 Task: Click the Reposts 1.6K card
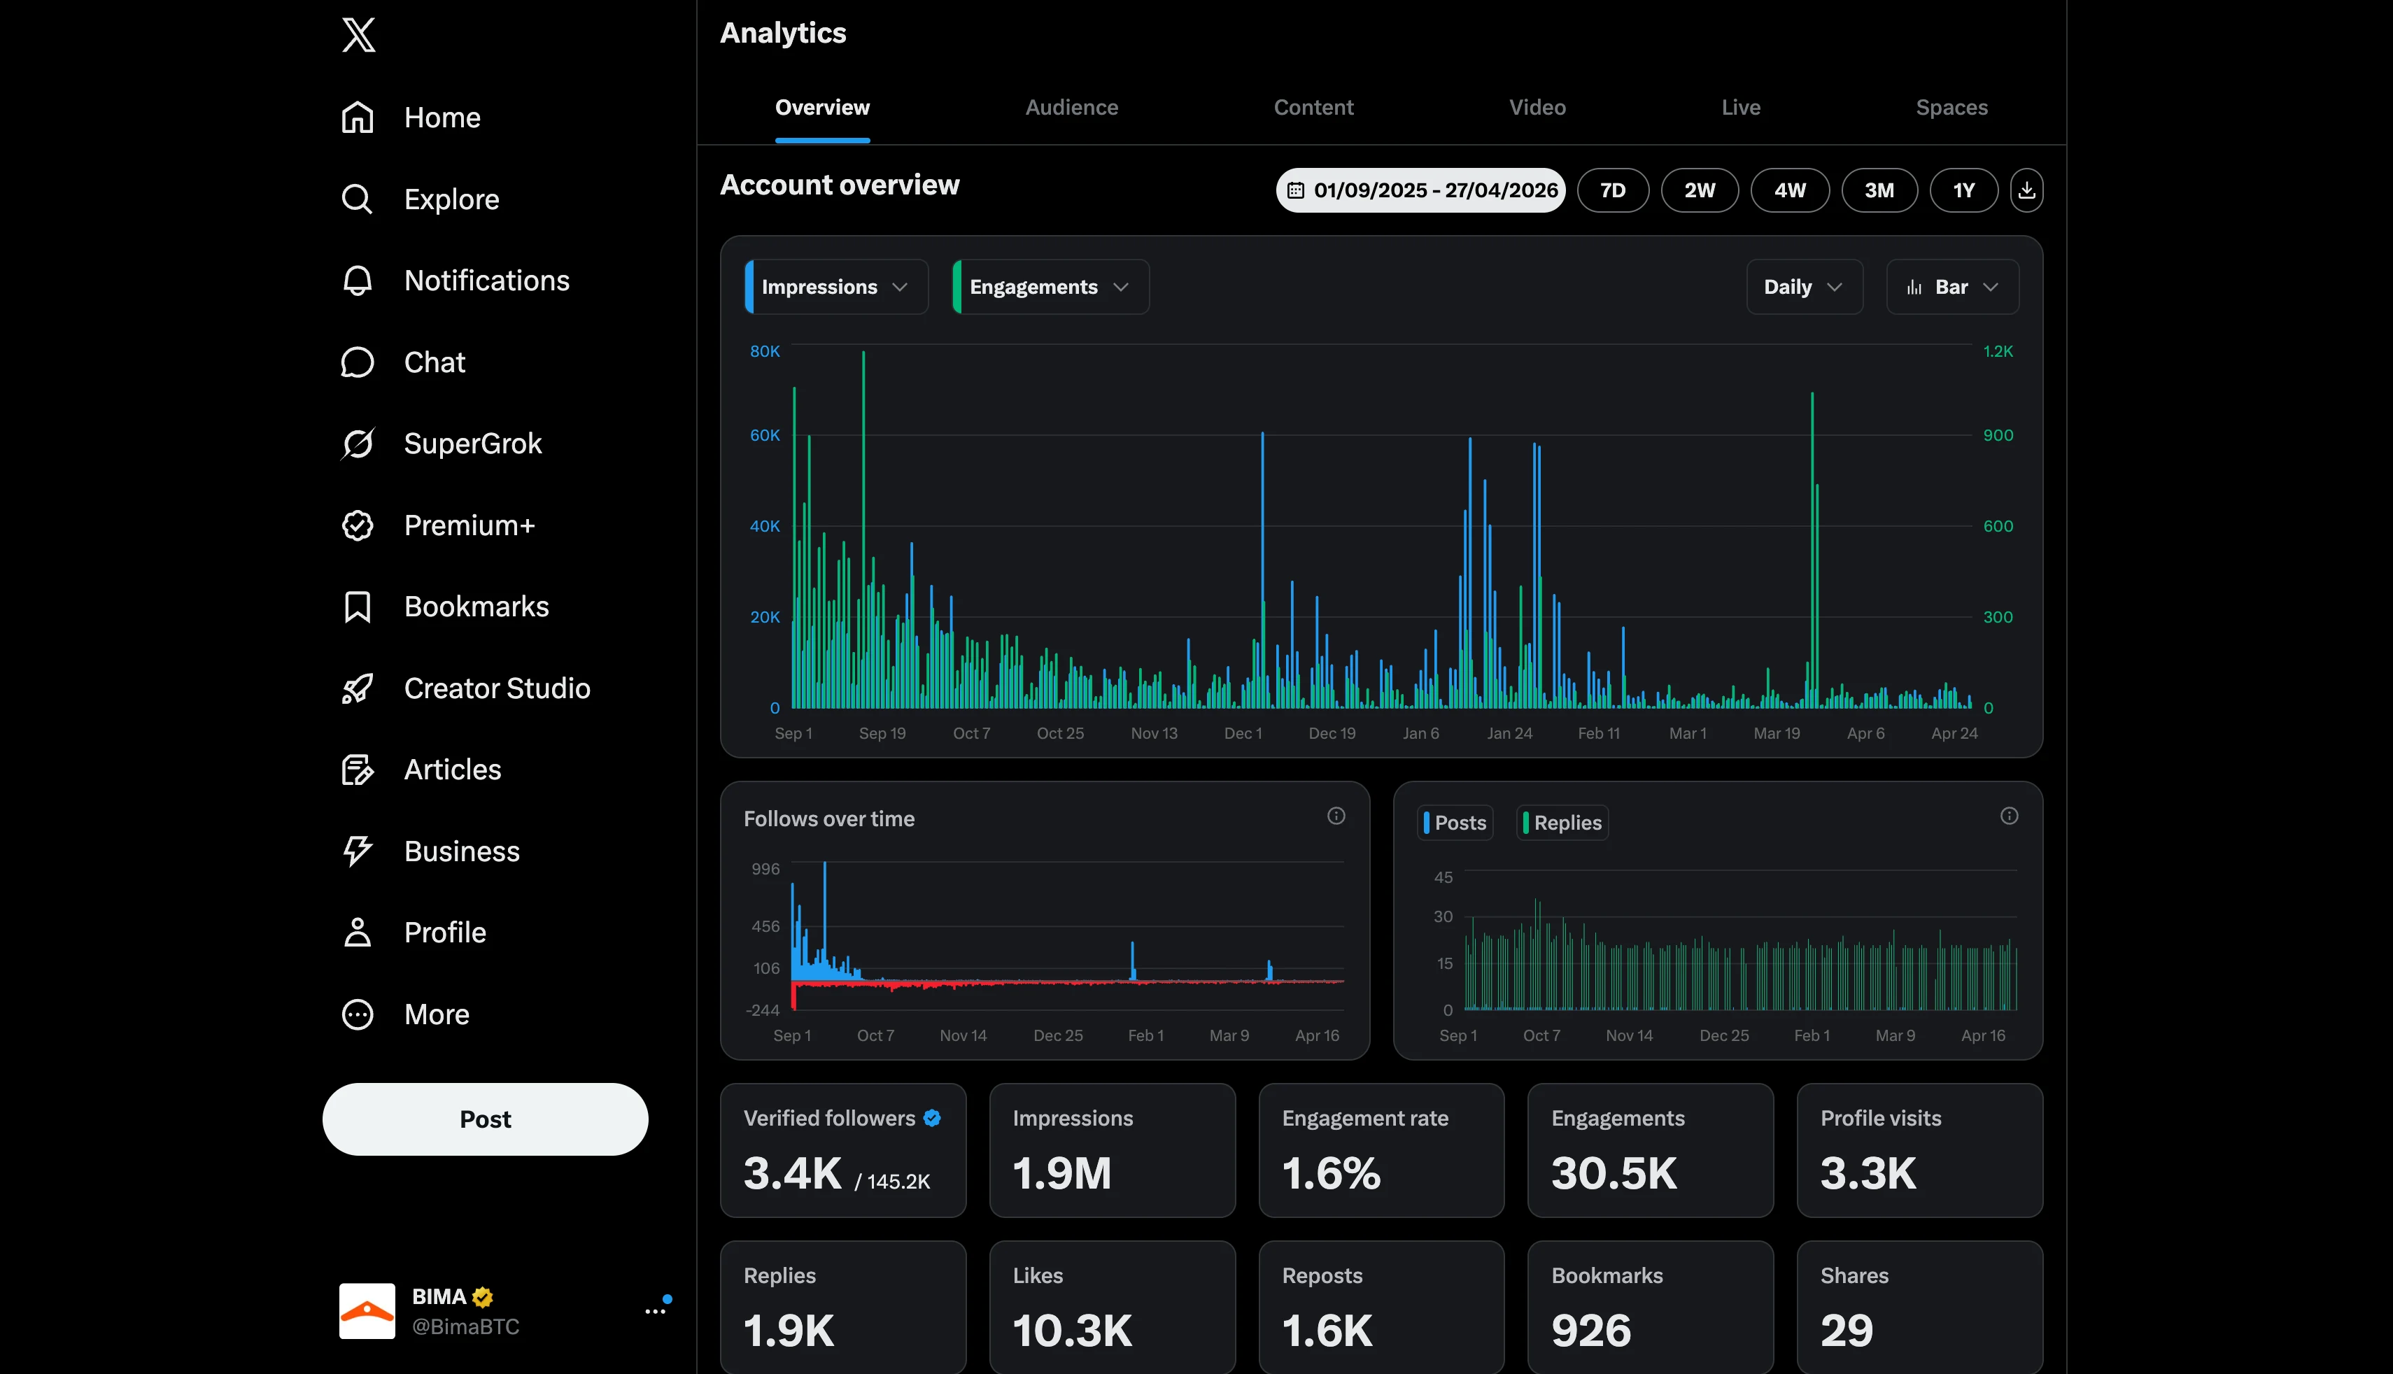click(x=1381, y=1307)
